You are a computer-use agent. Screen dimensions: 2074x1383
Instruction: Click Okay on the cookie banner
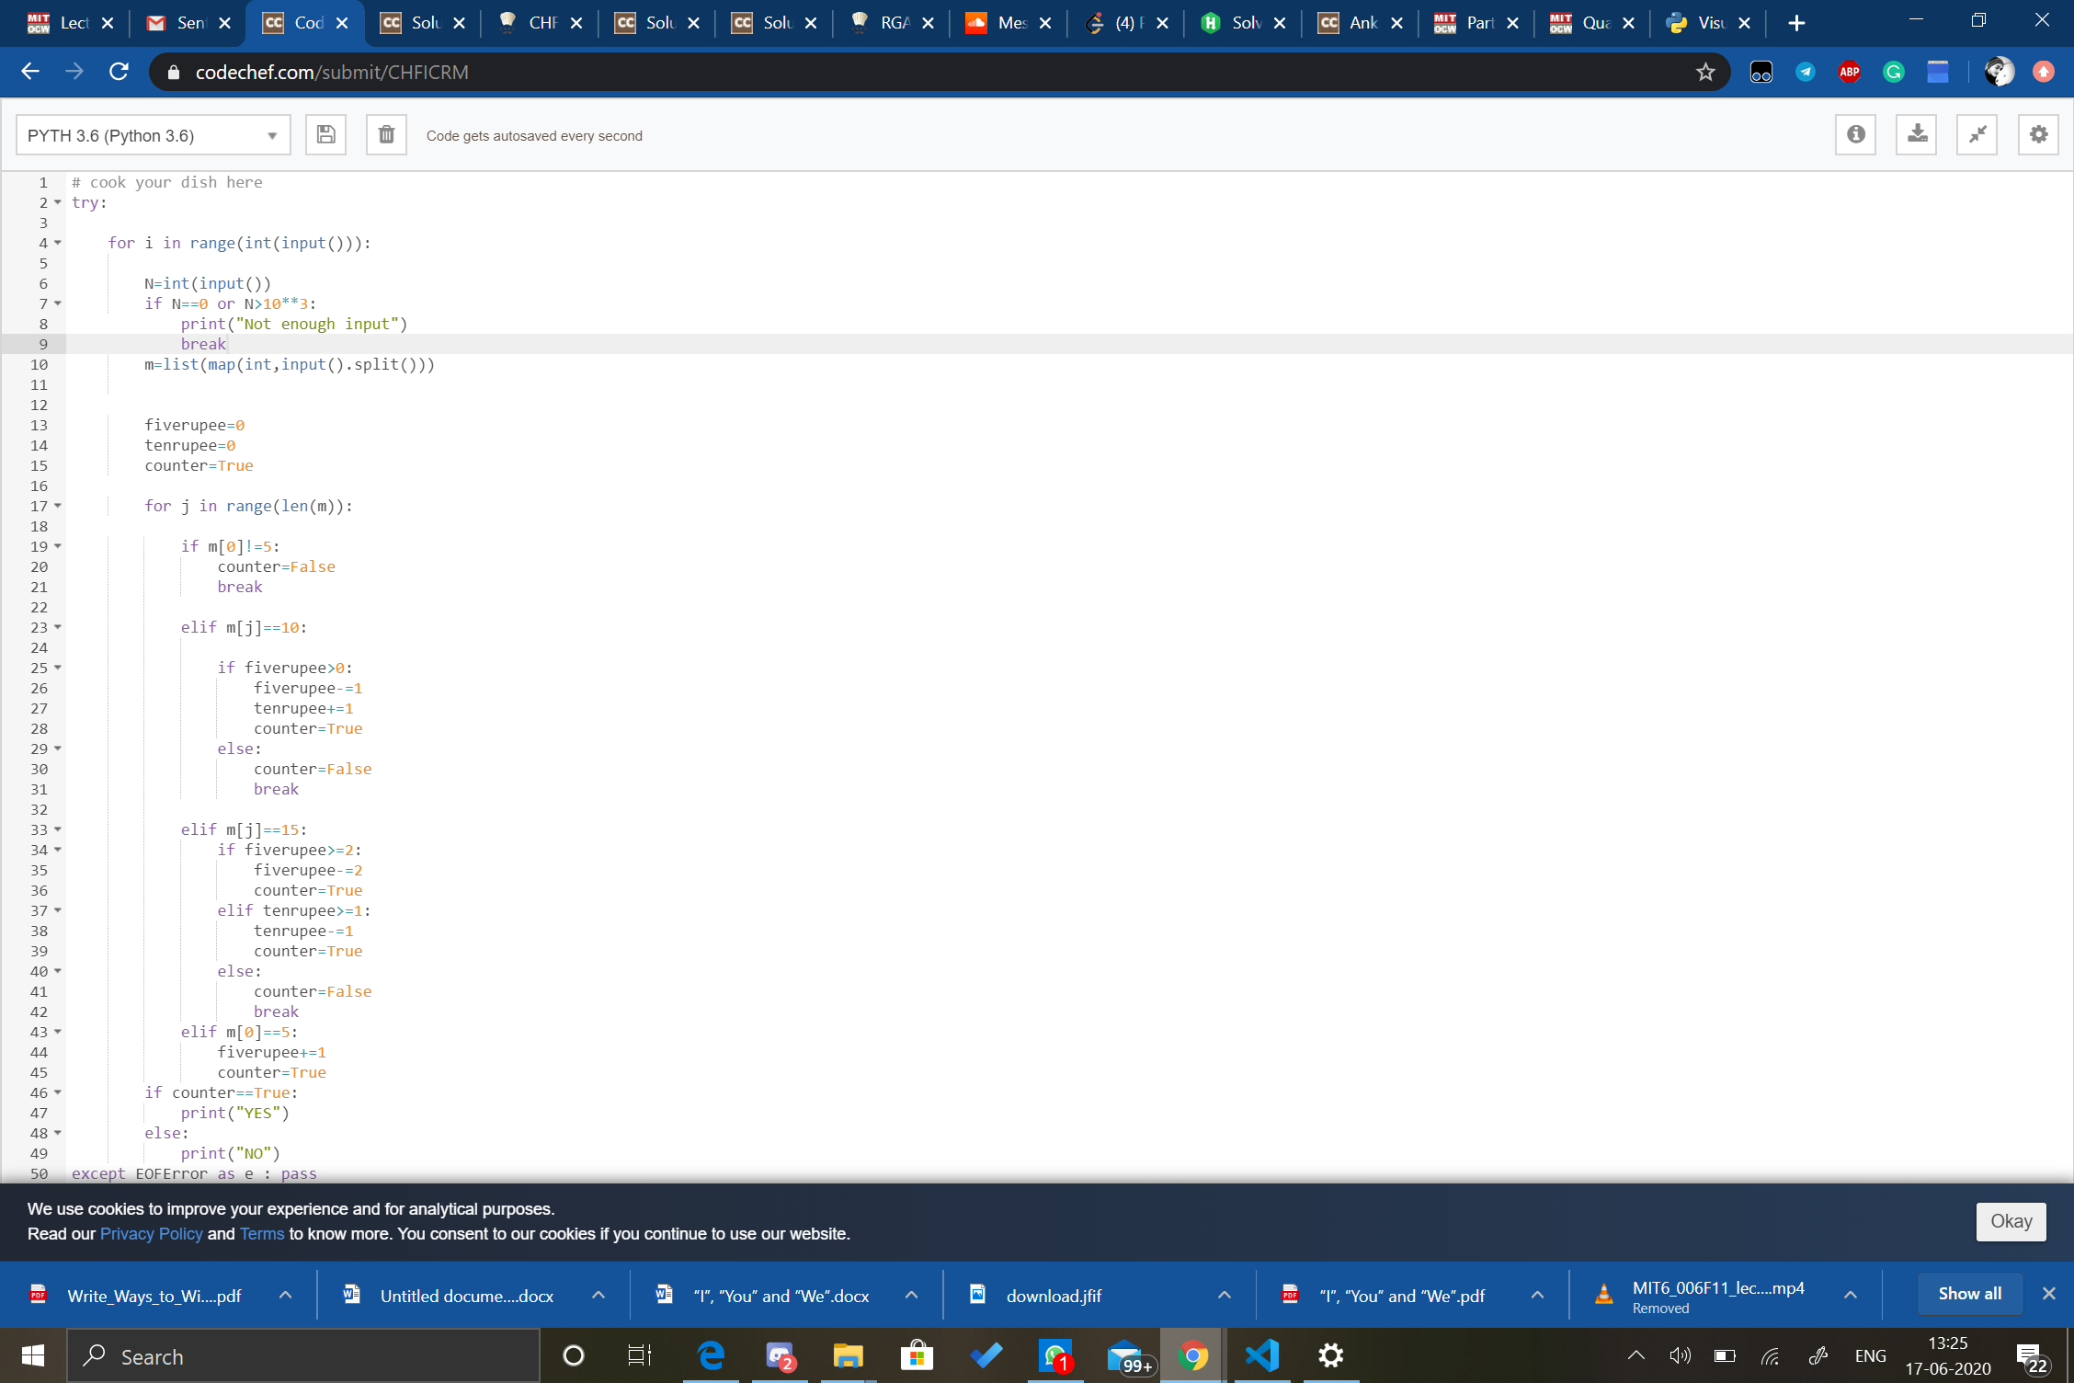pyautogui.click(x=2011, y=1221)
